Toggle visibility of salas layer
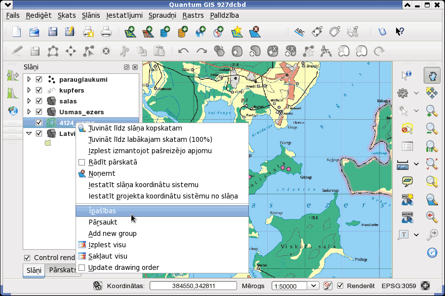 (x=39, y=101)
